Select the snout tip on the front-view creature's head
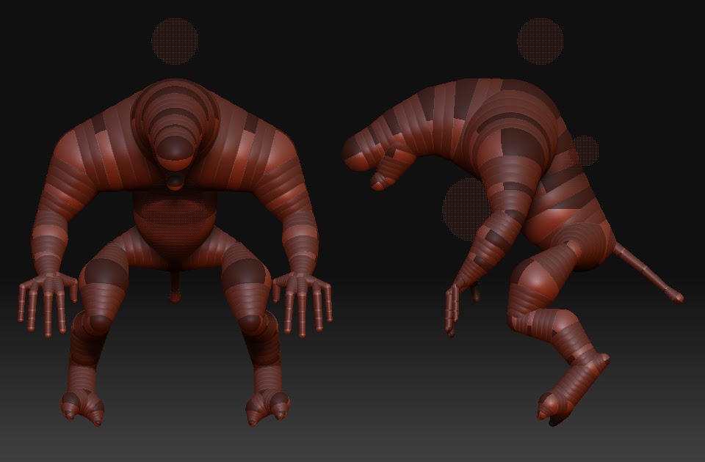Viewport: 705px width, 462px height. (176, 151)
